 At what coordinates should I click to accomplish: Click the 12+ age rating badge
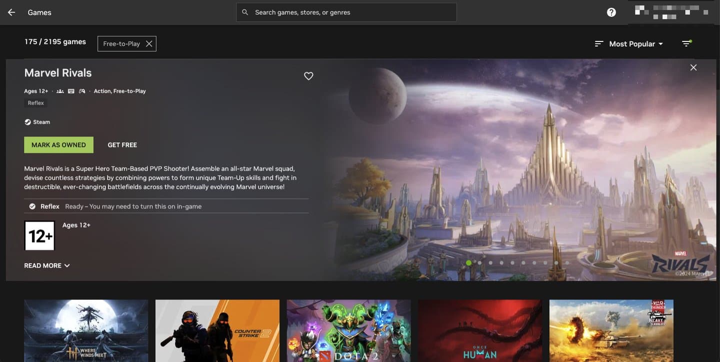point(39,236)
